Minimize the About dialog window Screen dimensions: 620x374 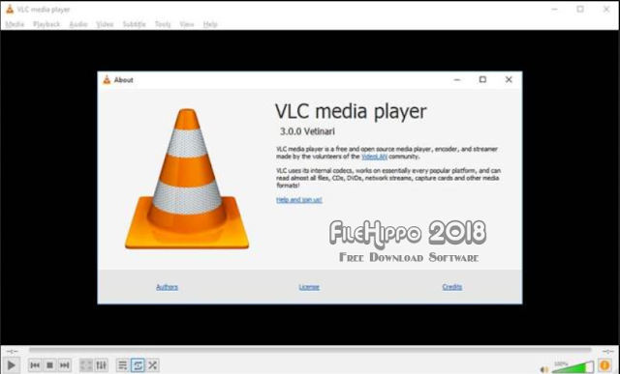(457, 79)
